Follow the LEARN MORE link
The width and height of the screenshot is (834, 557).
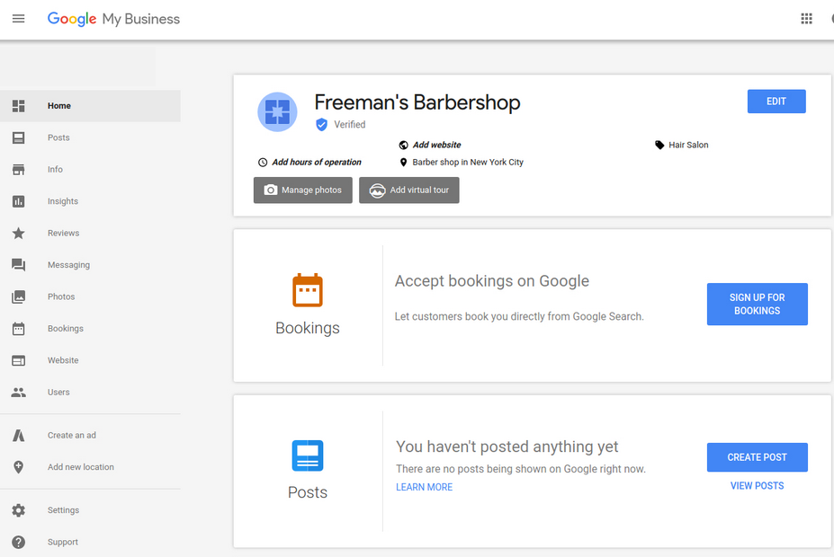(424, 487)
